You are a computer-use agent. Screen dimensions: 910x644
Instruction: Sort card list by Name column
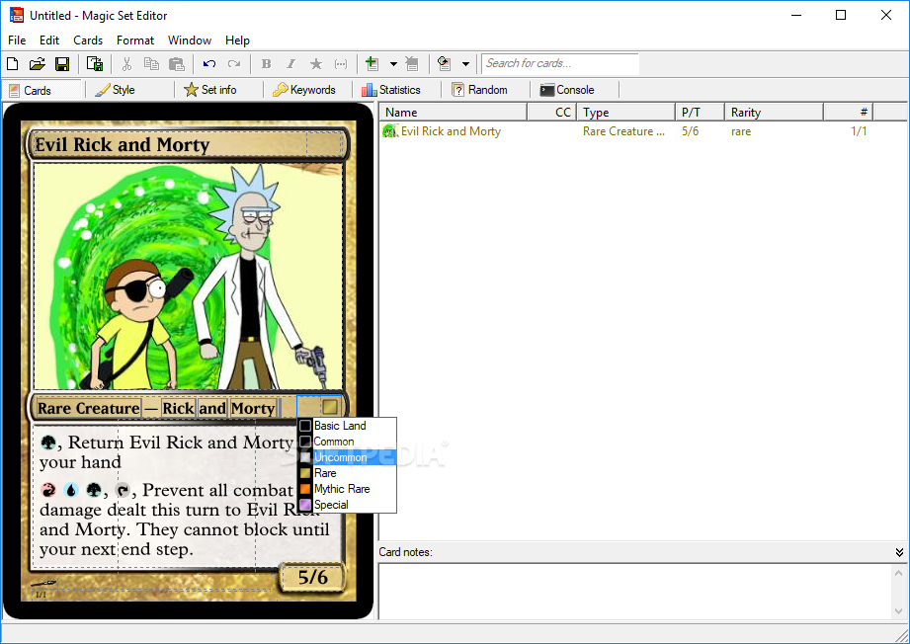tap(454, 112)
